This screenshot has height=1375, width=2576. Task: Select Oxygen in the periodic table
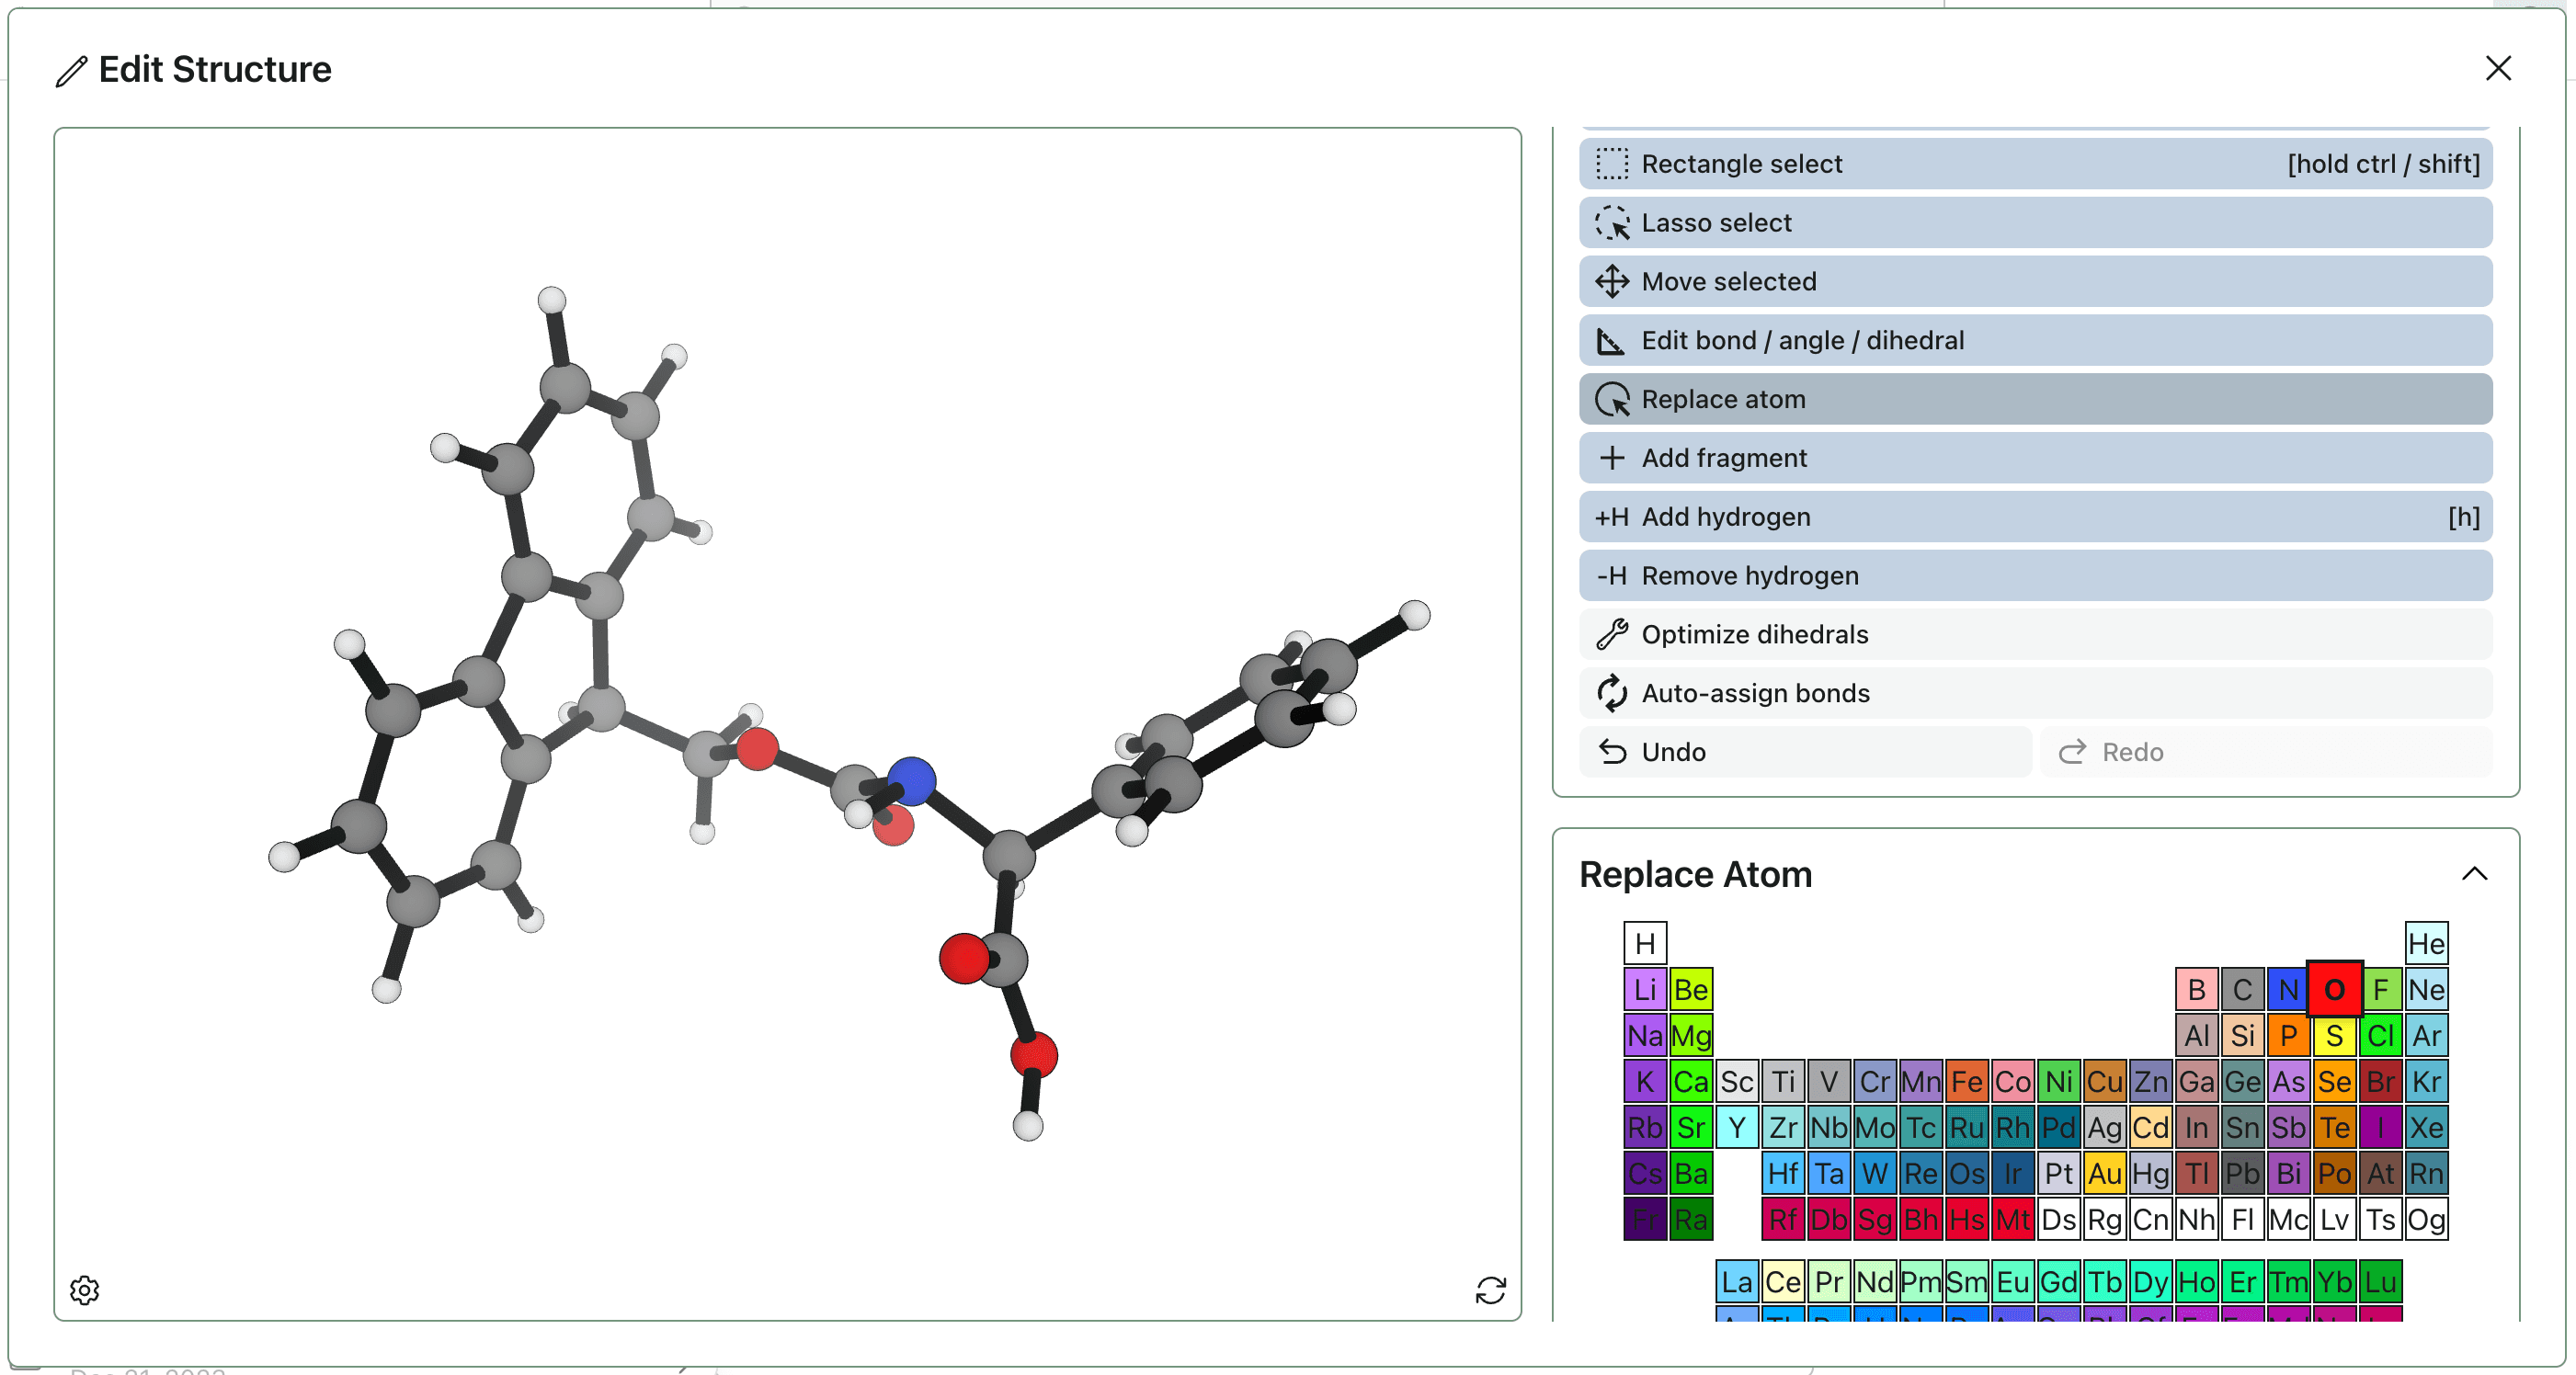[2335, 990]
